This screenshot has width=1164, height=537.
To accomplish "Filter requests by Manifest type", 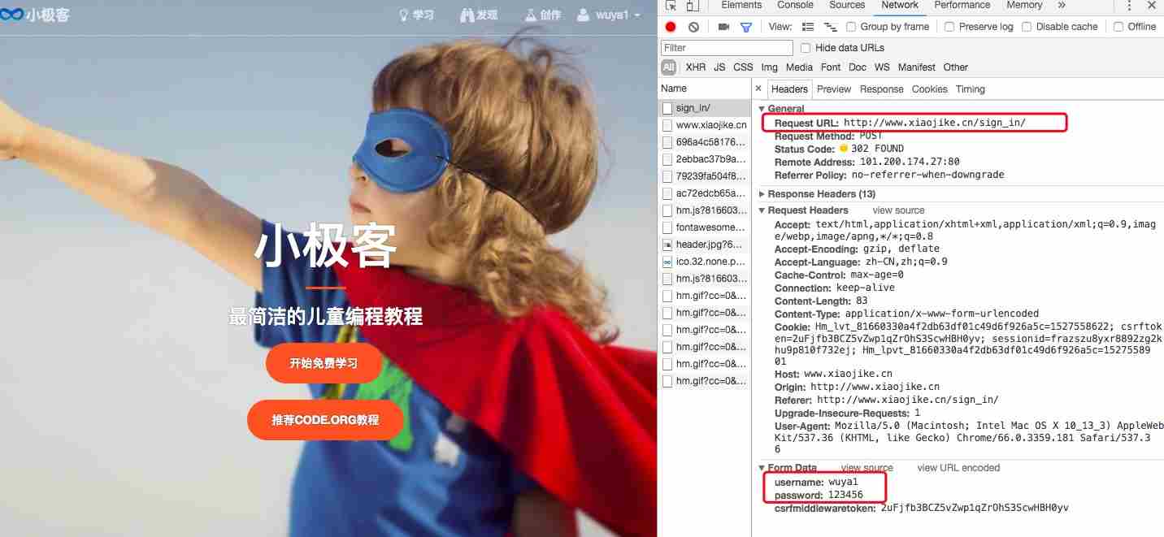I will point(916,67).
